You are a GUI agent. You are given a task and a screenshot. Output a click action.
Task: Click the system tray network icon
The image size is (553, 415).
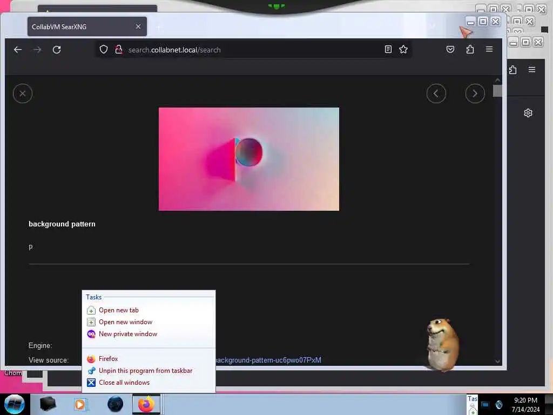tap(485, 404)
